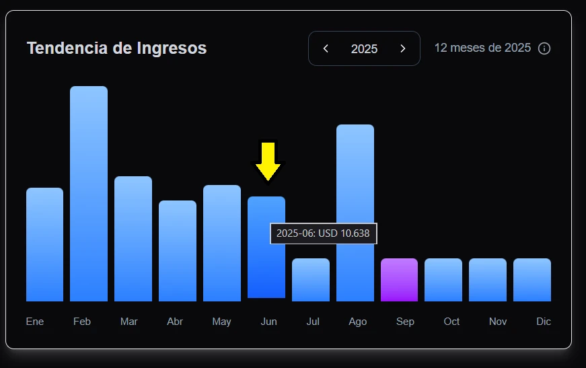Click the info icon beside 12 meses
Image resolution: width=586 pixels, height=368 pixels.
544,48
